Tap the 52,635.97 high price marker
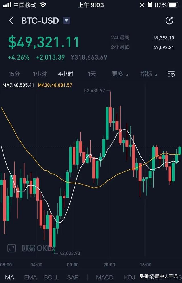 click(95, 91)
